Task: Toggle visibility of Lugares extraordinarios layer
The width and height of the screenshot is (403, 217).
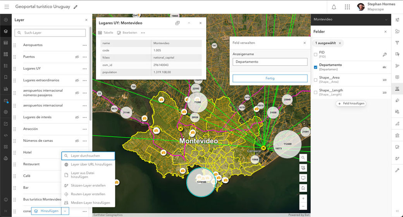Action: click(x=77, y=81)
